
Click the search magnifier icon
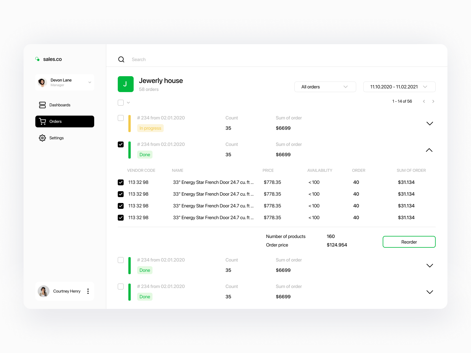(x=121, y=59)
